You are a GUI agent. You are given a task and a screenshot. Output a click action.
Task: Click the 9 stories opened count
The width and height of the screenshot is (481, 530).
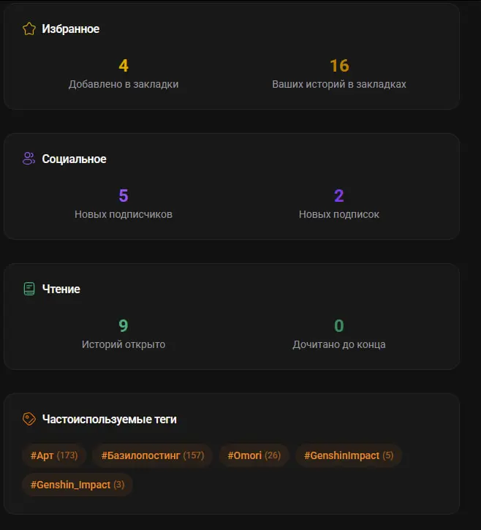124,326
